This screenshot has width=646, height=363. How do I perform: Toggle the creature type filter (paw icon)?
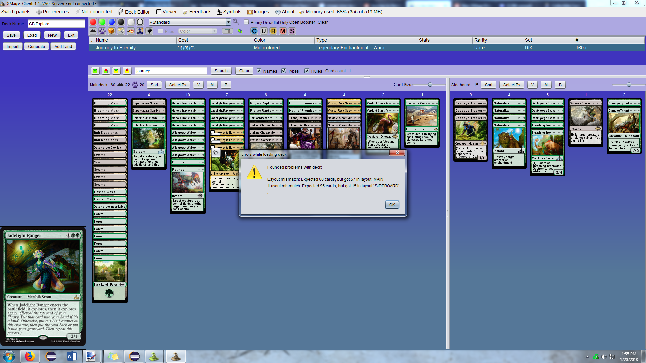(x=102, y=31)
